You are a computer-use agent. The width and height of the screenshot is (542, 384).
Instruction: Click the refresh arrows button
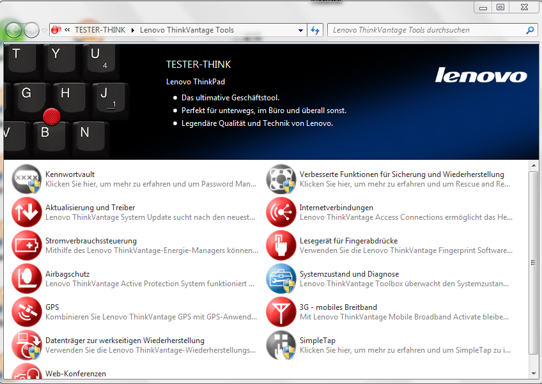coord(315,31)
